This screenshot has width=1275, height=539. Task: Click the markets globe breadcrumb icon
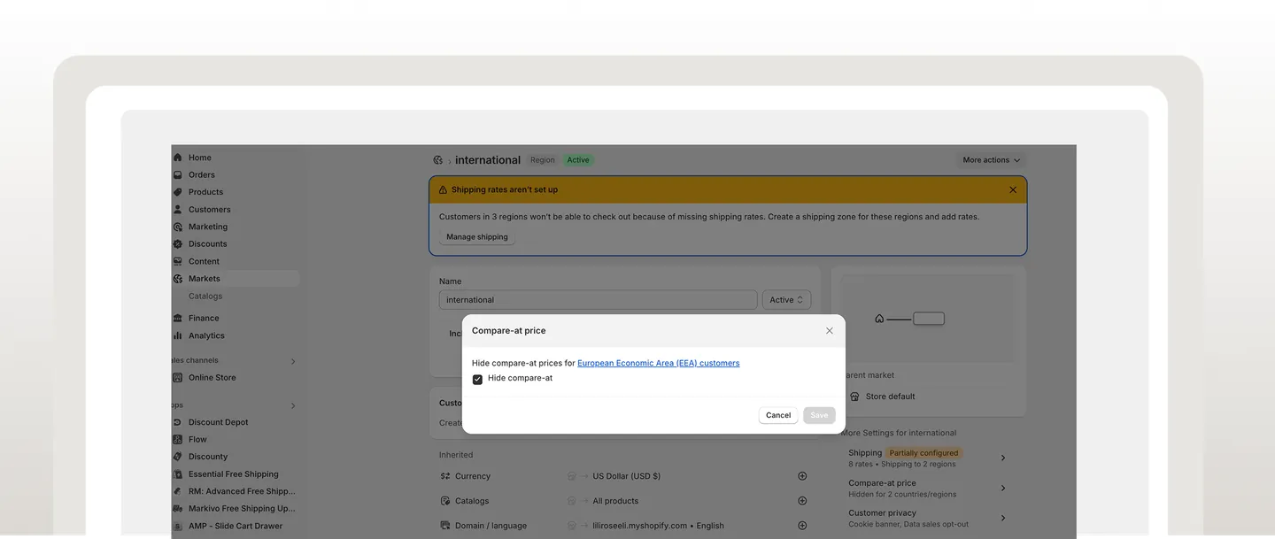click(437, 160)
